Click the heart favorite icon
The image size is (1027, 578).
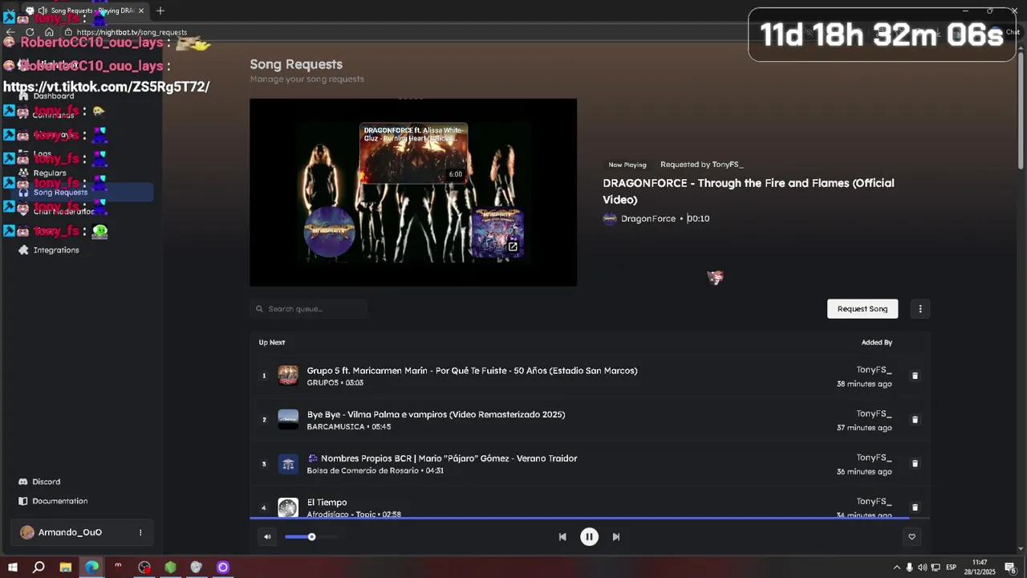click(x=911, y=537)
